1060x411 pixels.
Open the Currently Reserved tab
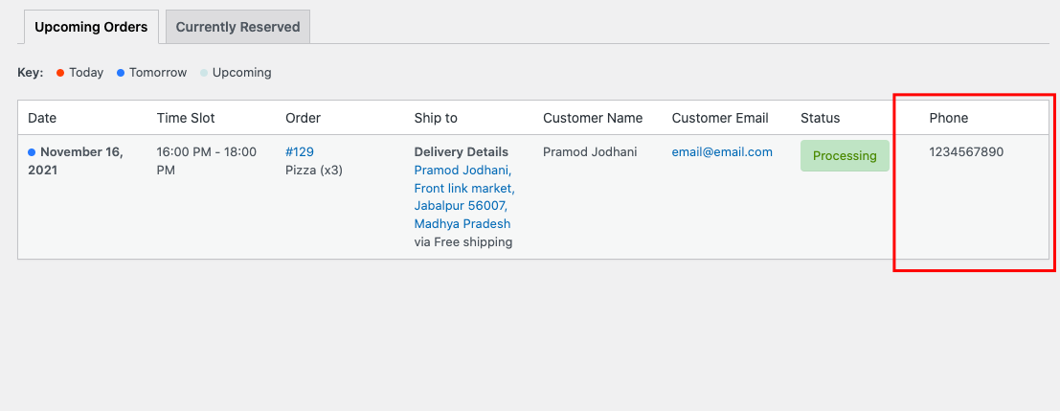[237, 27]
